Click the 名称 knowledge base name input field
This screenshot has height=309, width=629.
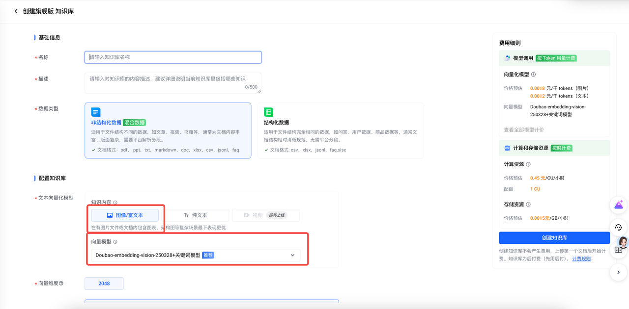[x=173, y=57]
